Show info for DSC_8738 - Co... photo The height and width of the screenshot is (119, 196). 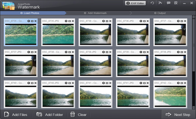[66, 52]
